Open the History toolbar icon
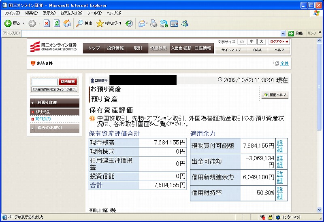This screenshot has height=222, width=324. (x=129, y=23)
